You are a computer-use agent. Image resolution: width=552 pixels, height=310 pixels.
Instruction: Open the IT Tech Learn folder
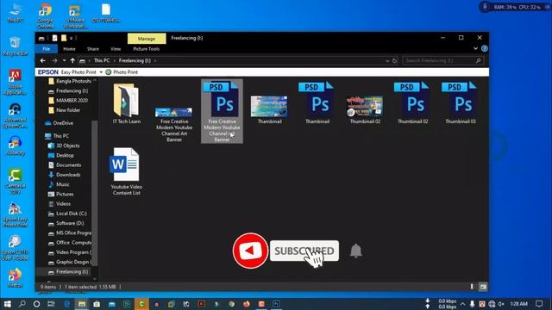click(127, 103)
